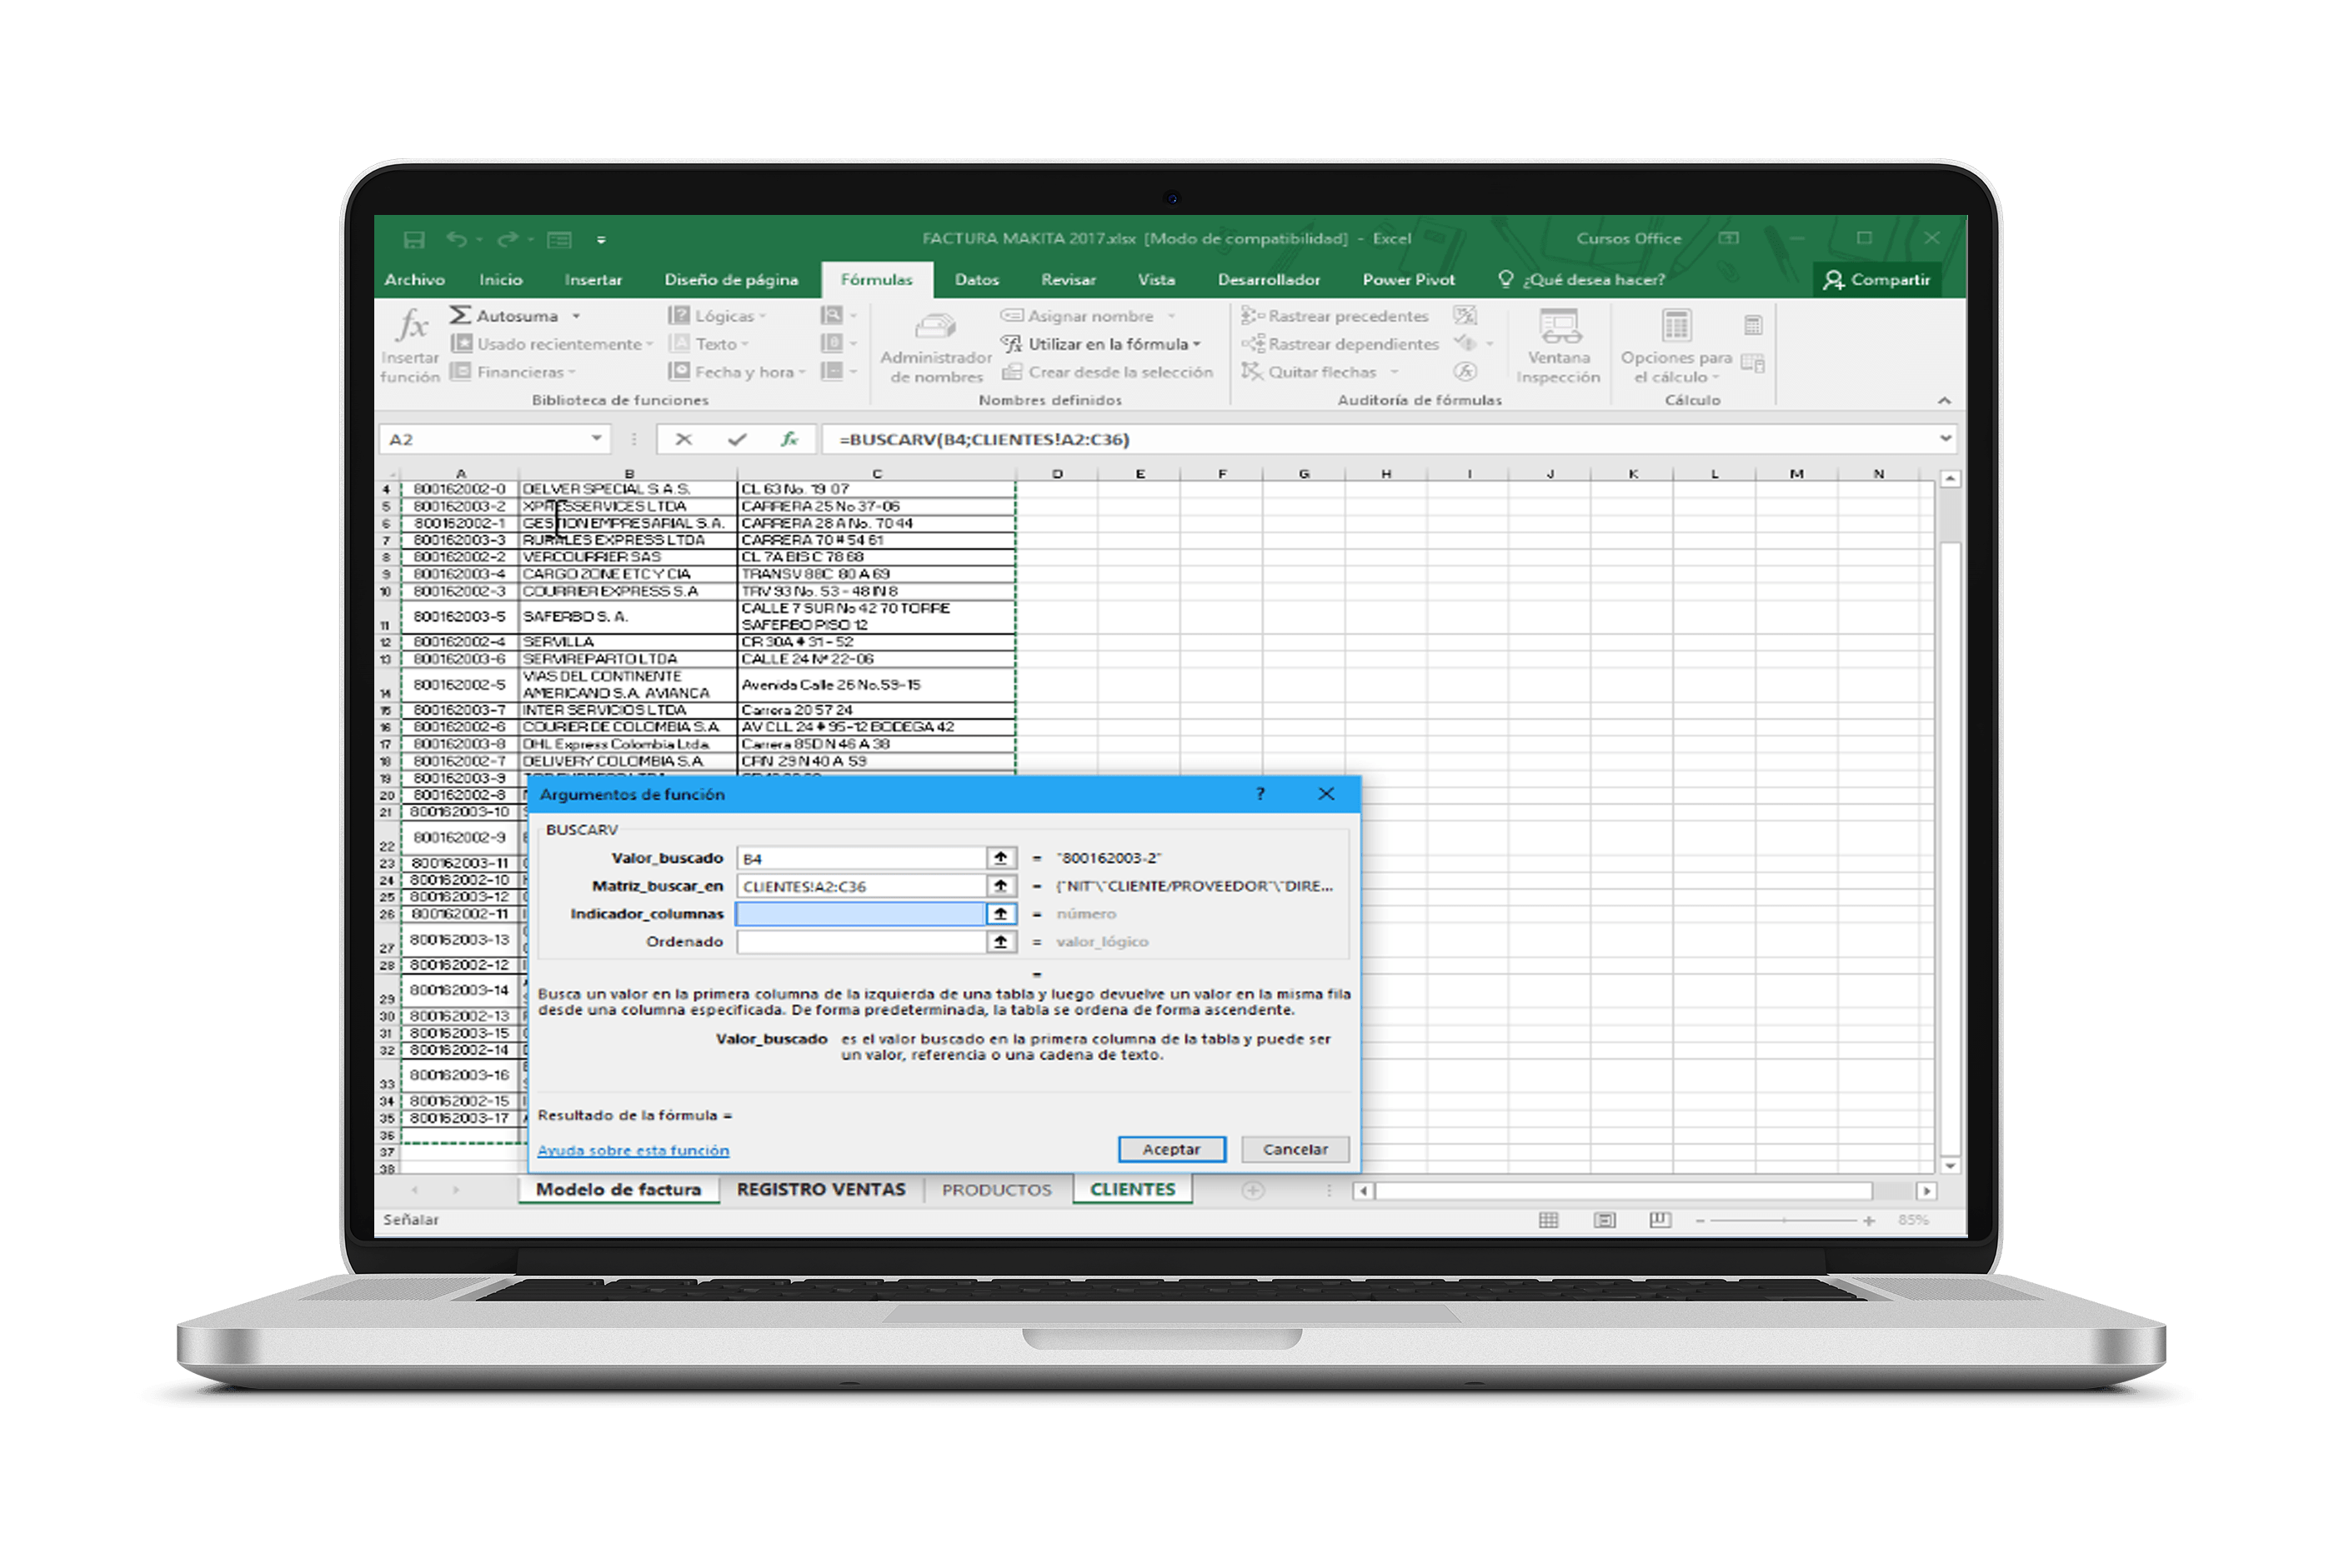Viewport: 2334px width, 1568px height.
Task: Cancel formula entry with the X icon
Action: click(684, 439)
